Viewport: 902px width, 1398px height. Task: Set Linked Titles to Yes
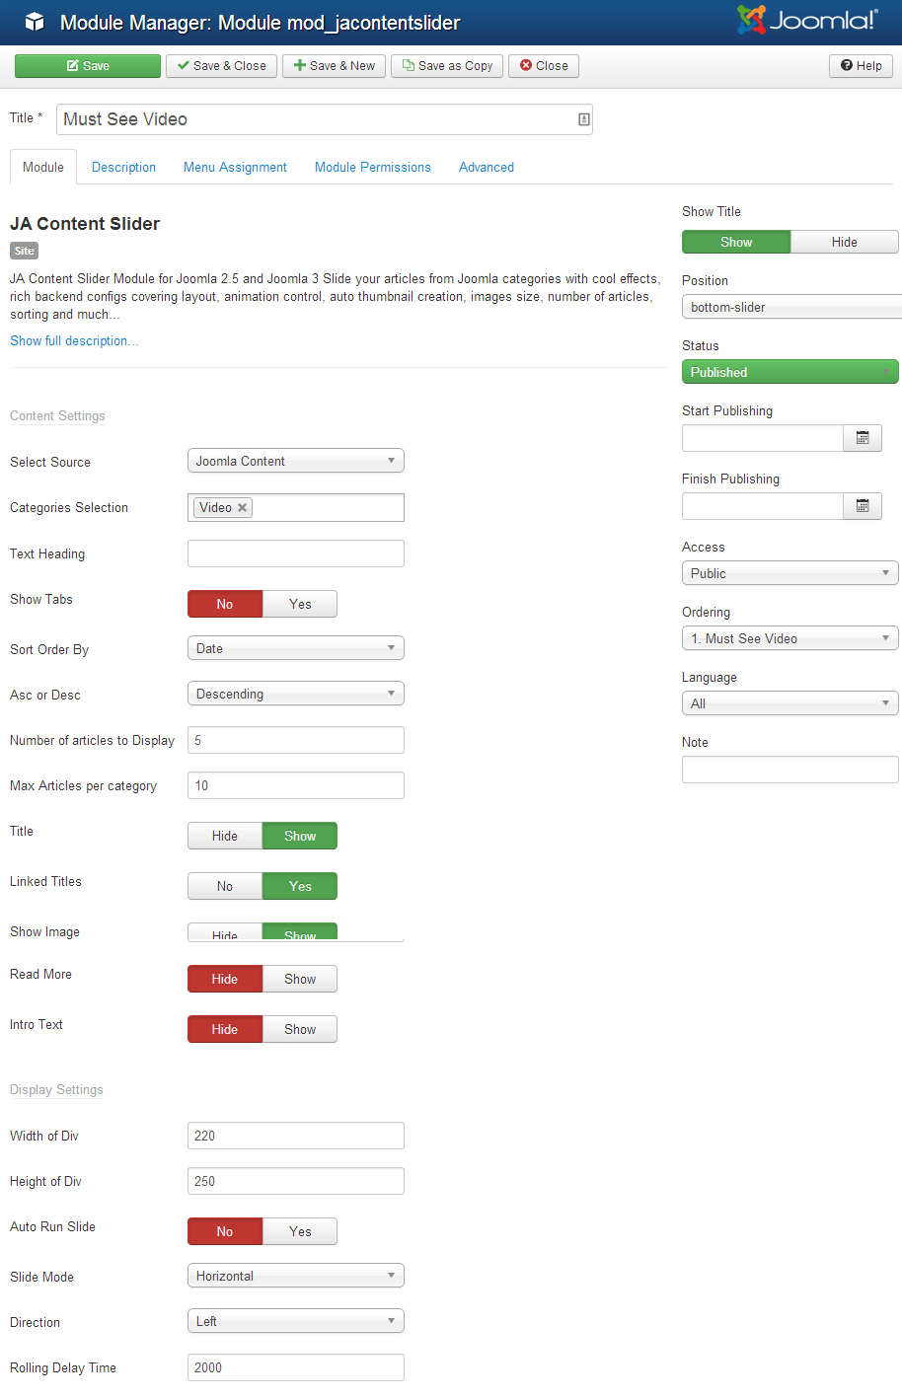pos(300,886)
